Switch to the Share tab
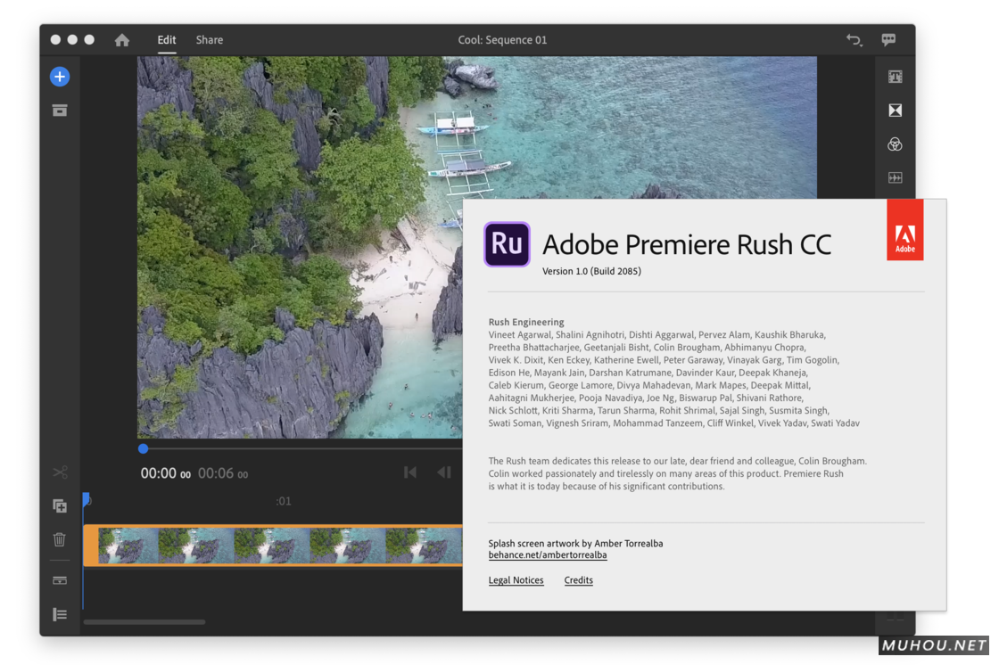This screenshot has height=665, width=999. [210, 40]
